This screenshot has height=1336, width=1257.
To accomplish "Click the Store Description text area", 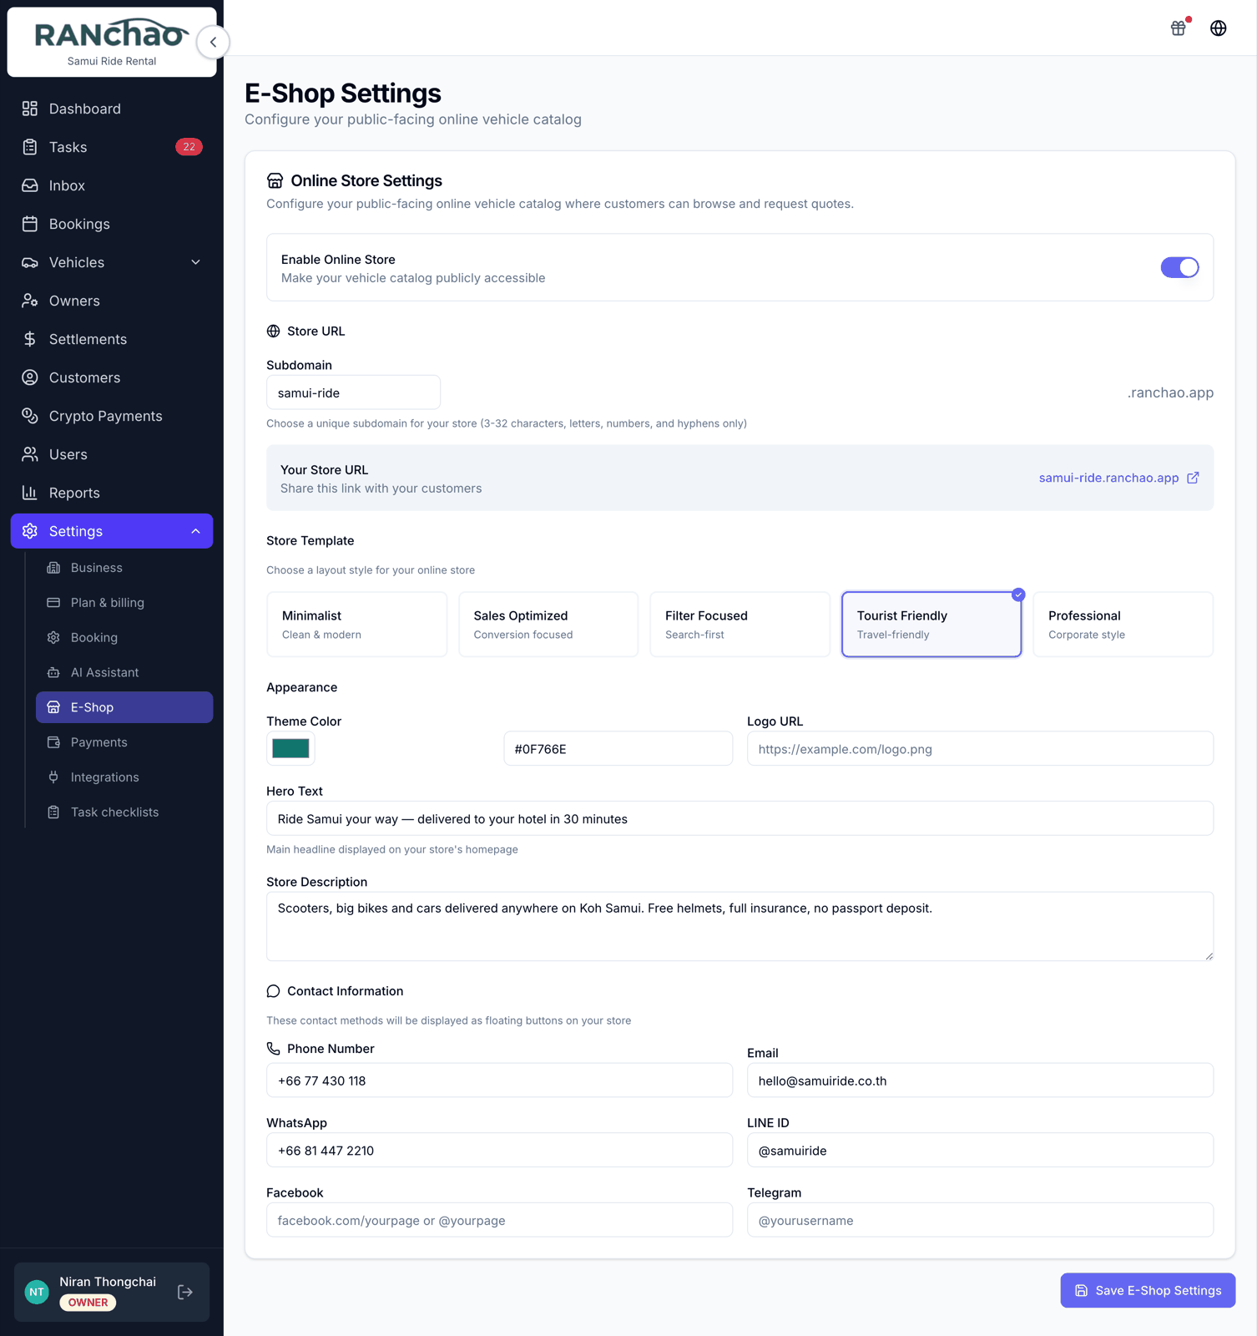I will pyautogui.click(x=740, y=926).
